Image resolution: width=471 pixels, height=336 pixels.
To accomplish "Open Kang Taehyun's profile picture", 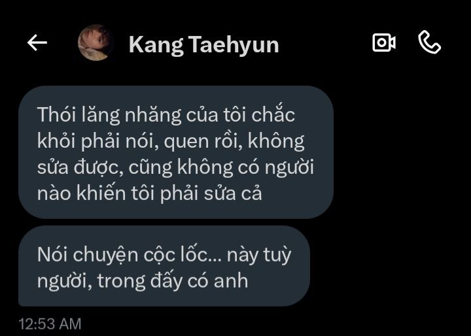I will pyautogui.click(x=96, y=42).
